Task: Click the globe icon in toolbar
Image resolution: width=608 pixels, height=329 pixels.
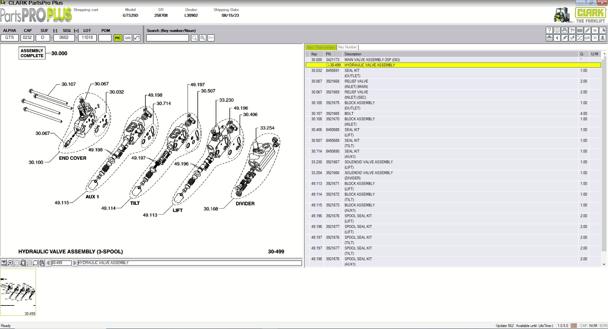Action: coord(603,31)
